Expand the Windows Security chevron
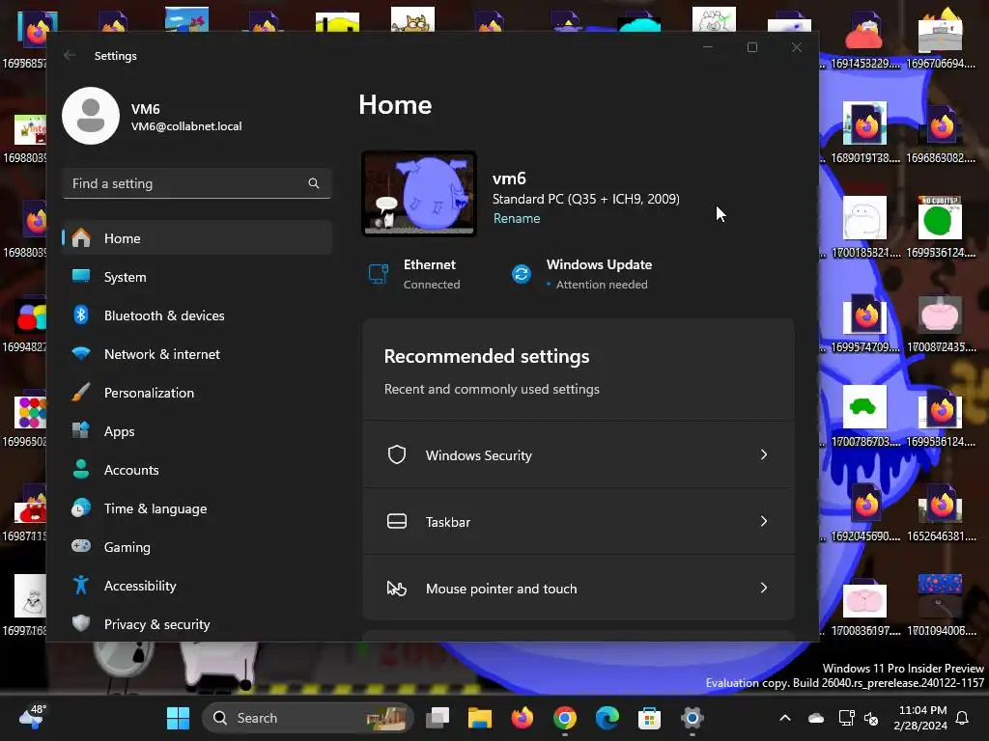The image size is (989, 741). point(764,455)
